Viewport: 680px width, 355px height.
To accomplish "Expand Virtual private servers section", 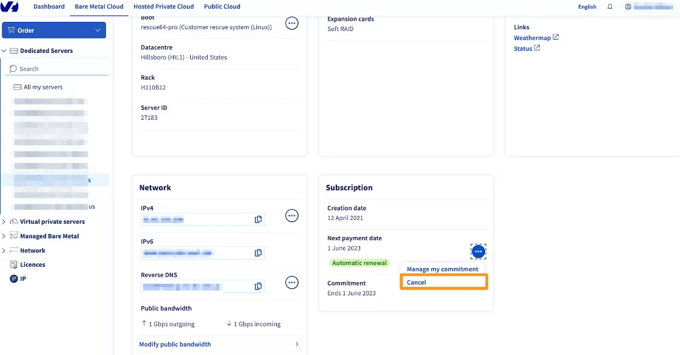I will (x=4, y=221).
